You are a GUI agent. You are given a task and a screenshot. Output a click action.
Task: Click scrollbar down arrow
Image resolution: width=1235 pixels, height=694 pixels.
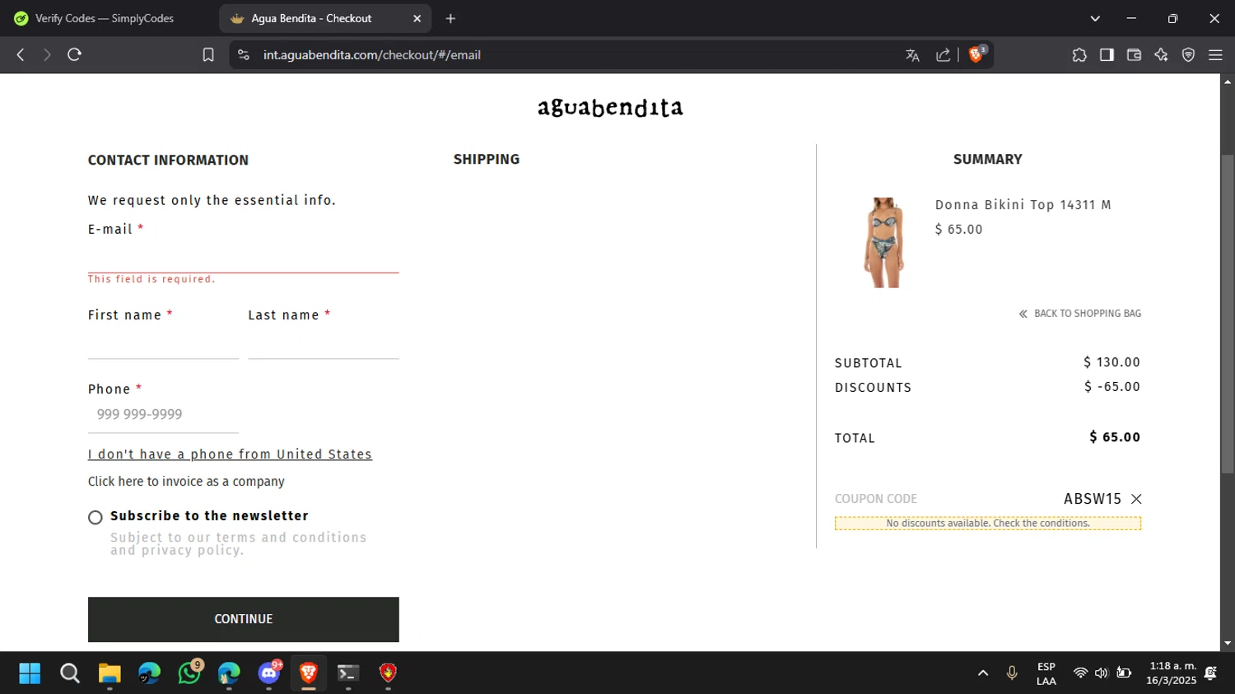pos(1228,644)
